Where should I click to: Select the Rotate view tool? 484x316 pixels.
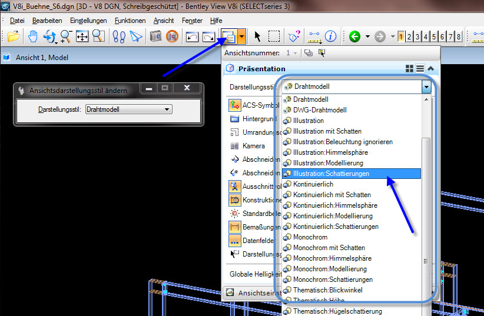pos(49,36)
